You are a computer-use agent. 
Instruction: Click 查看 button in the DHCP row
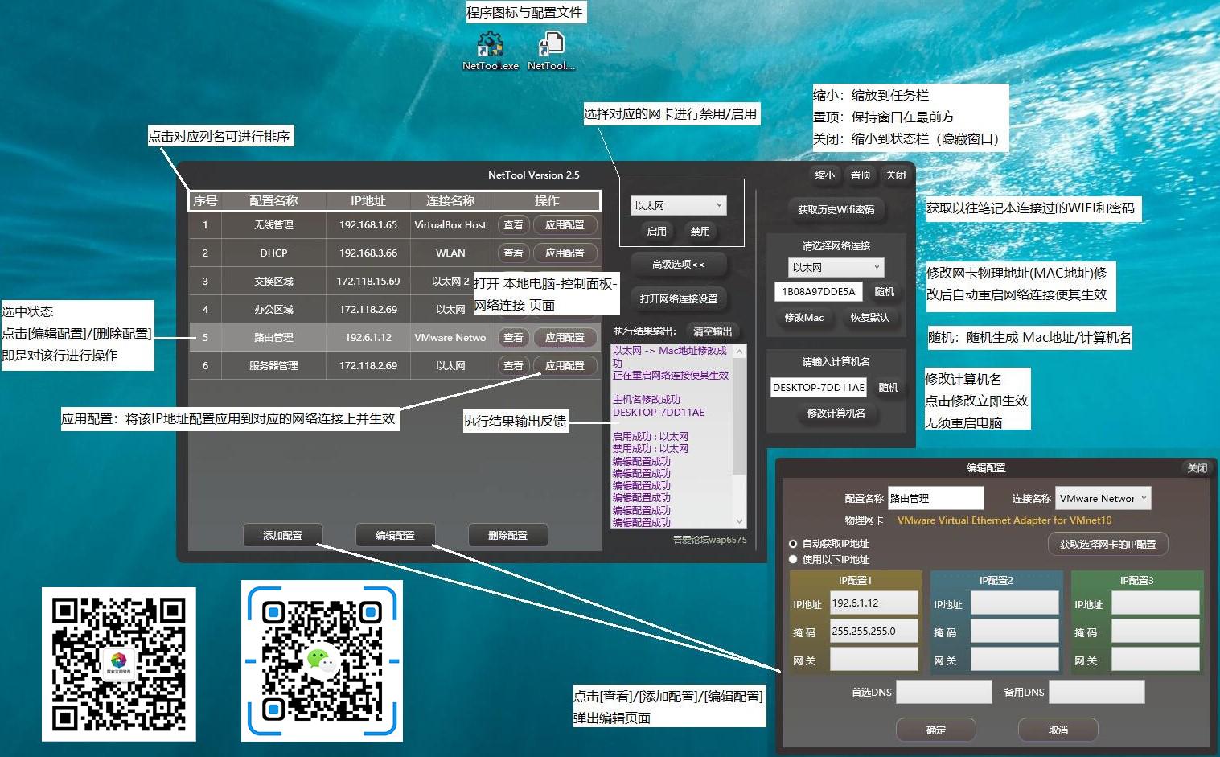[x=513, y=253]
